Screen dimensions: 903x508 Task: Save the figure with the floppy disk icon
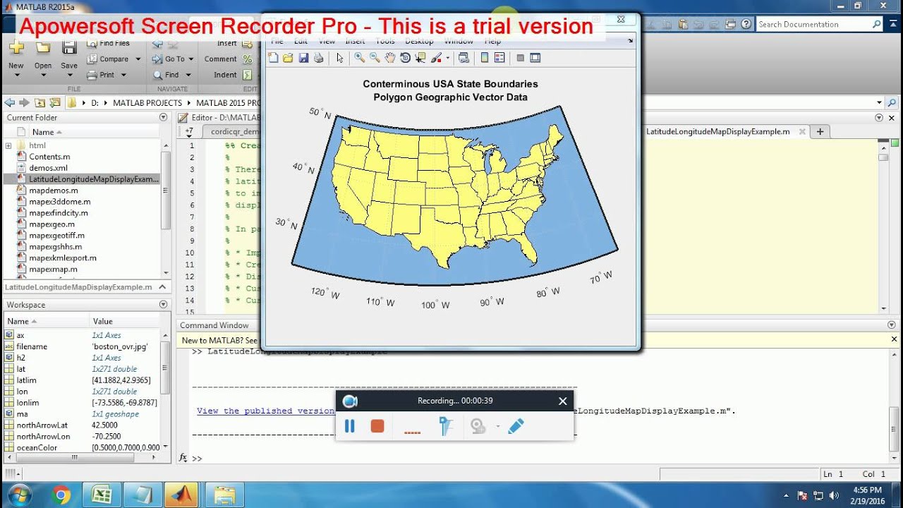(x=303, y=58)
